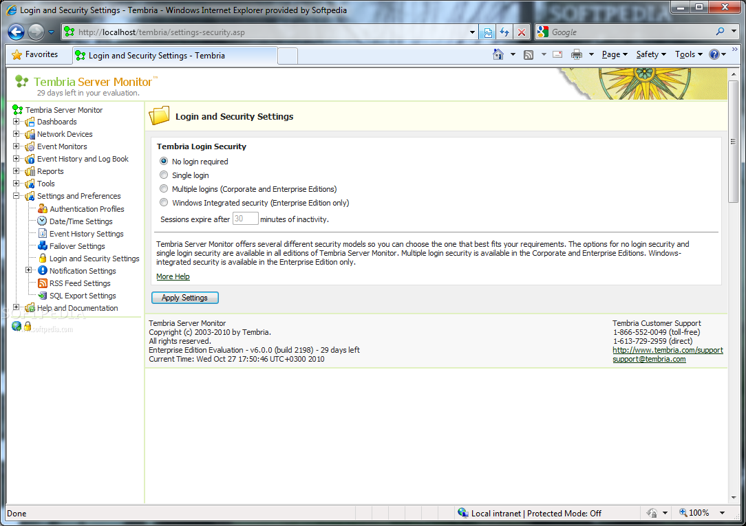Click the address bar URL field
The height and width of the screenshot is (526, 746).
(x=271, y=32)
